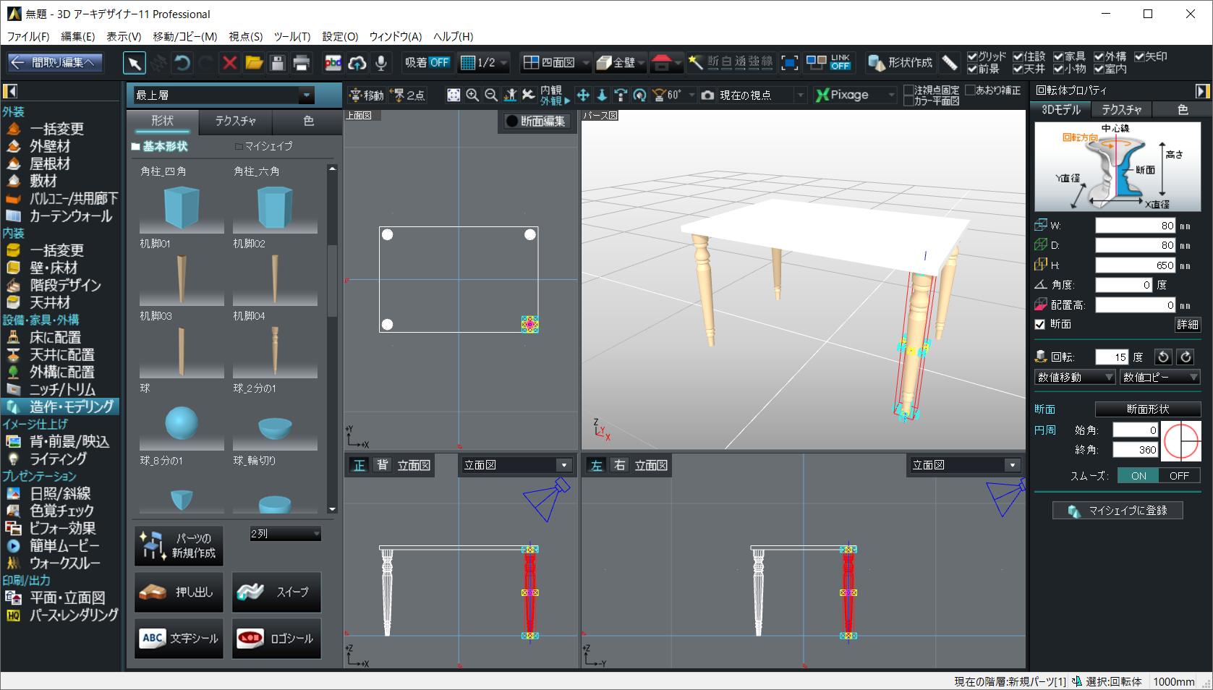Click the printer icon in toolbar

coord(302,63)
